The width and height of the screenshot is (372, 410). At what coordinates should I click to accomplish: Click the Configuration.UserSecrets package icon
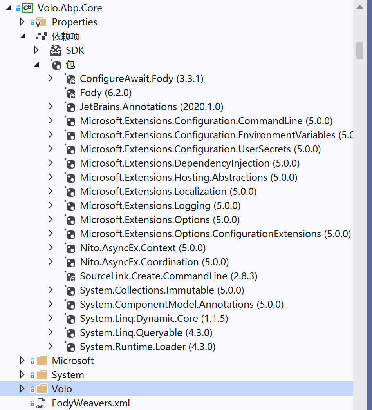pos(70,149)
